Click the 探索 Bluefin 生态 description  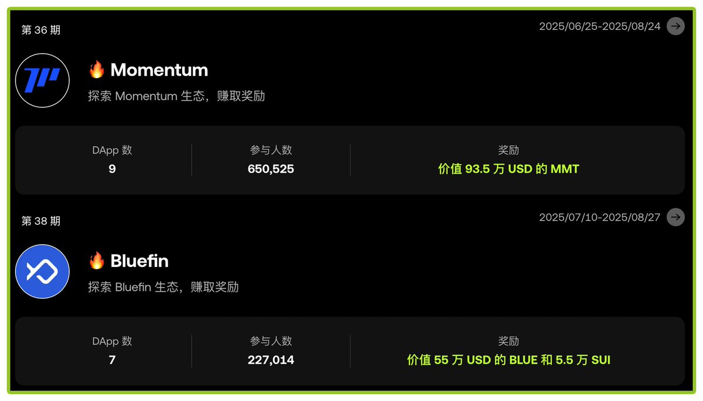163,287
